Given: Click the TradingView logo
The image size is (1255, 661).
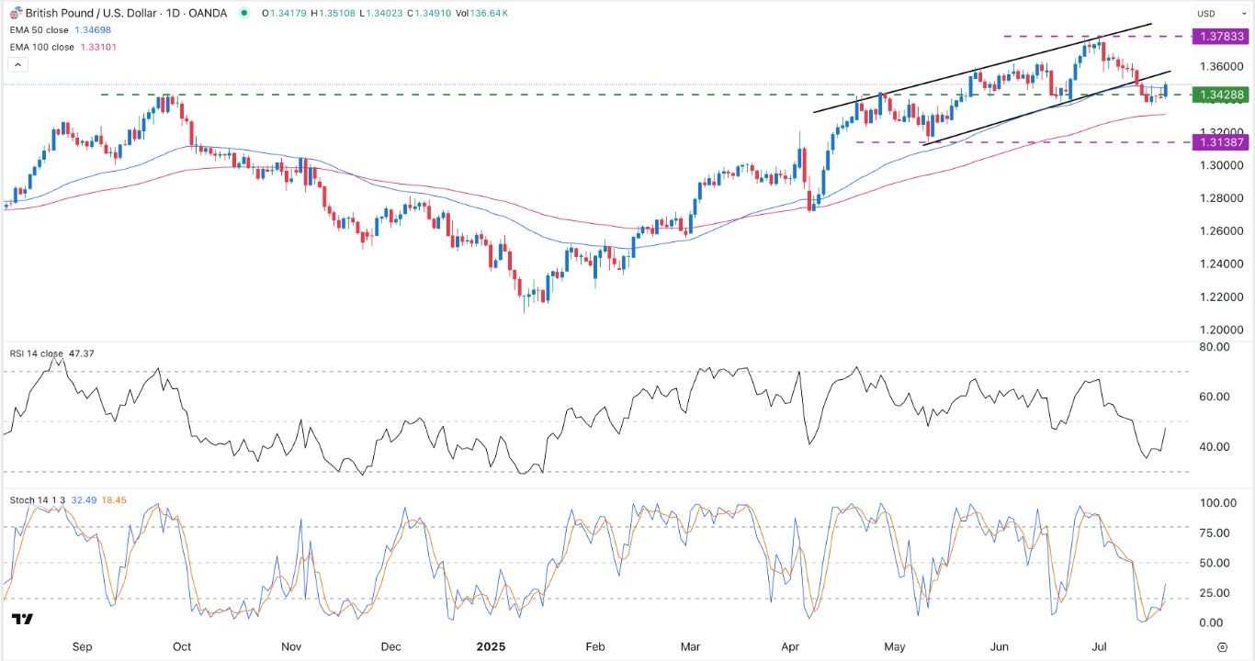Looking at the screenshot, I should [x=24, y=620].
